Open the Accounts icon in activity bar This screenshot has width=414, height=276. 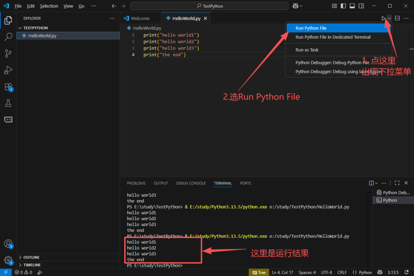8,243
